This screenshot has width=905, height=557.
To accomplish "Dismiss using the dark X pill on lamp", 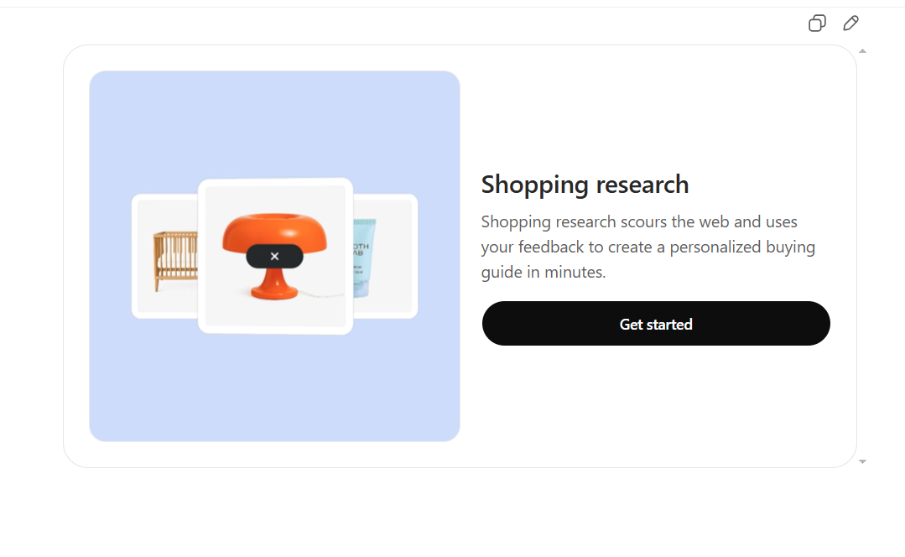I will click(274, 256).
